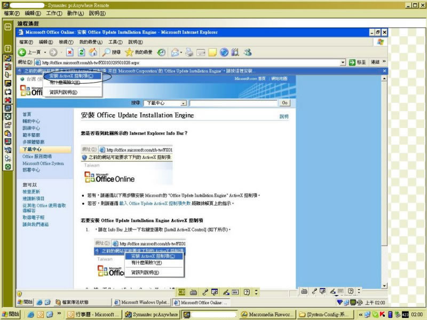Click the Go search button
Screen dimensions: 427x320
point(284,103)
